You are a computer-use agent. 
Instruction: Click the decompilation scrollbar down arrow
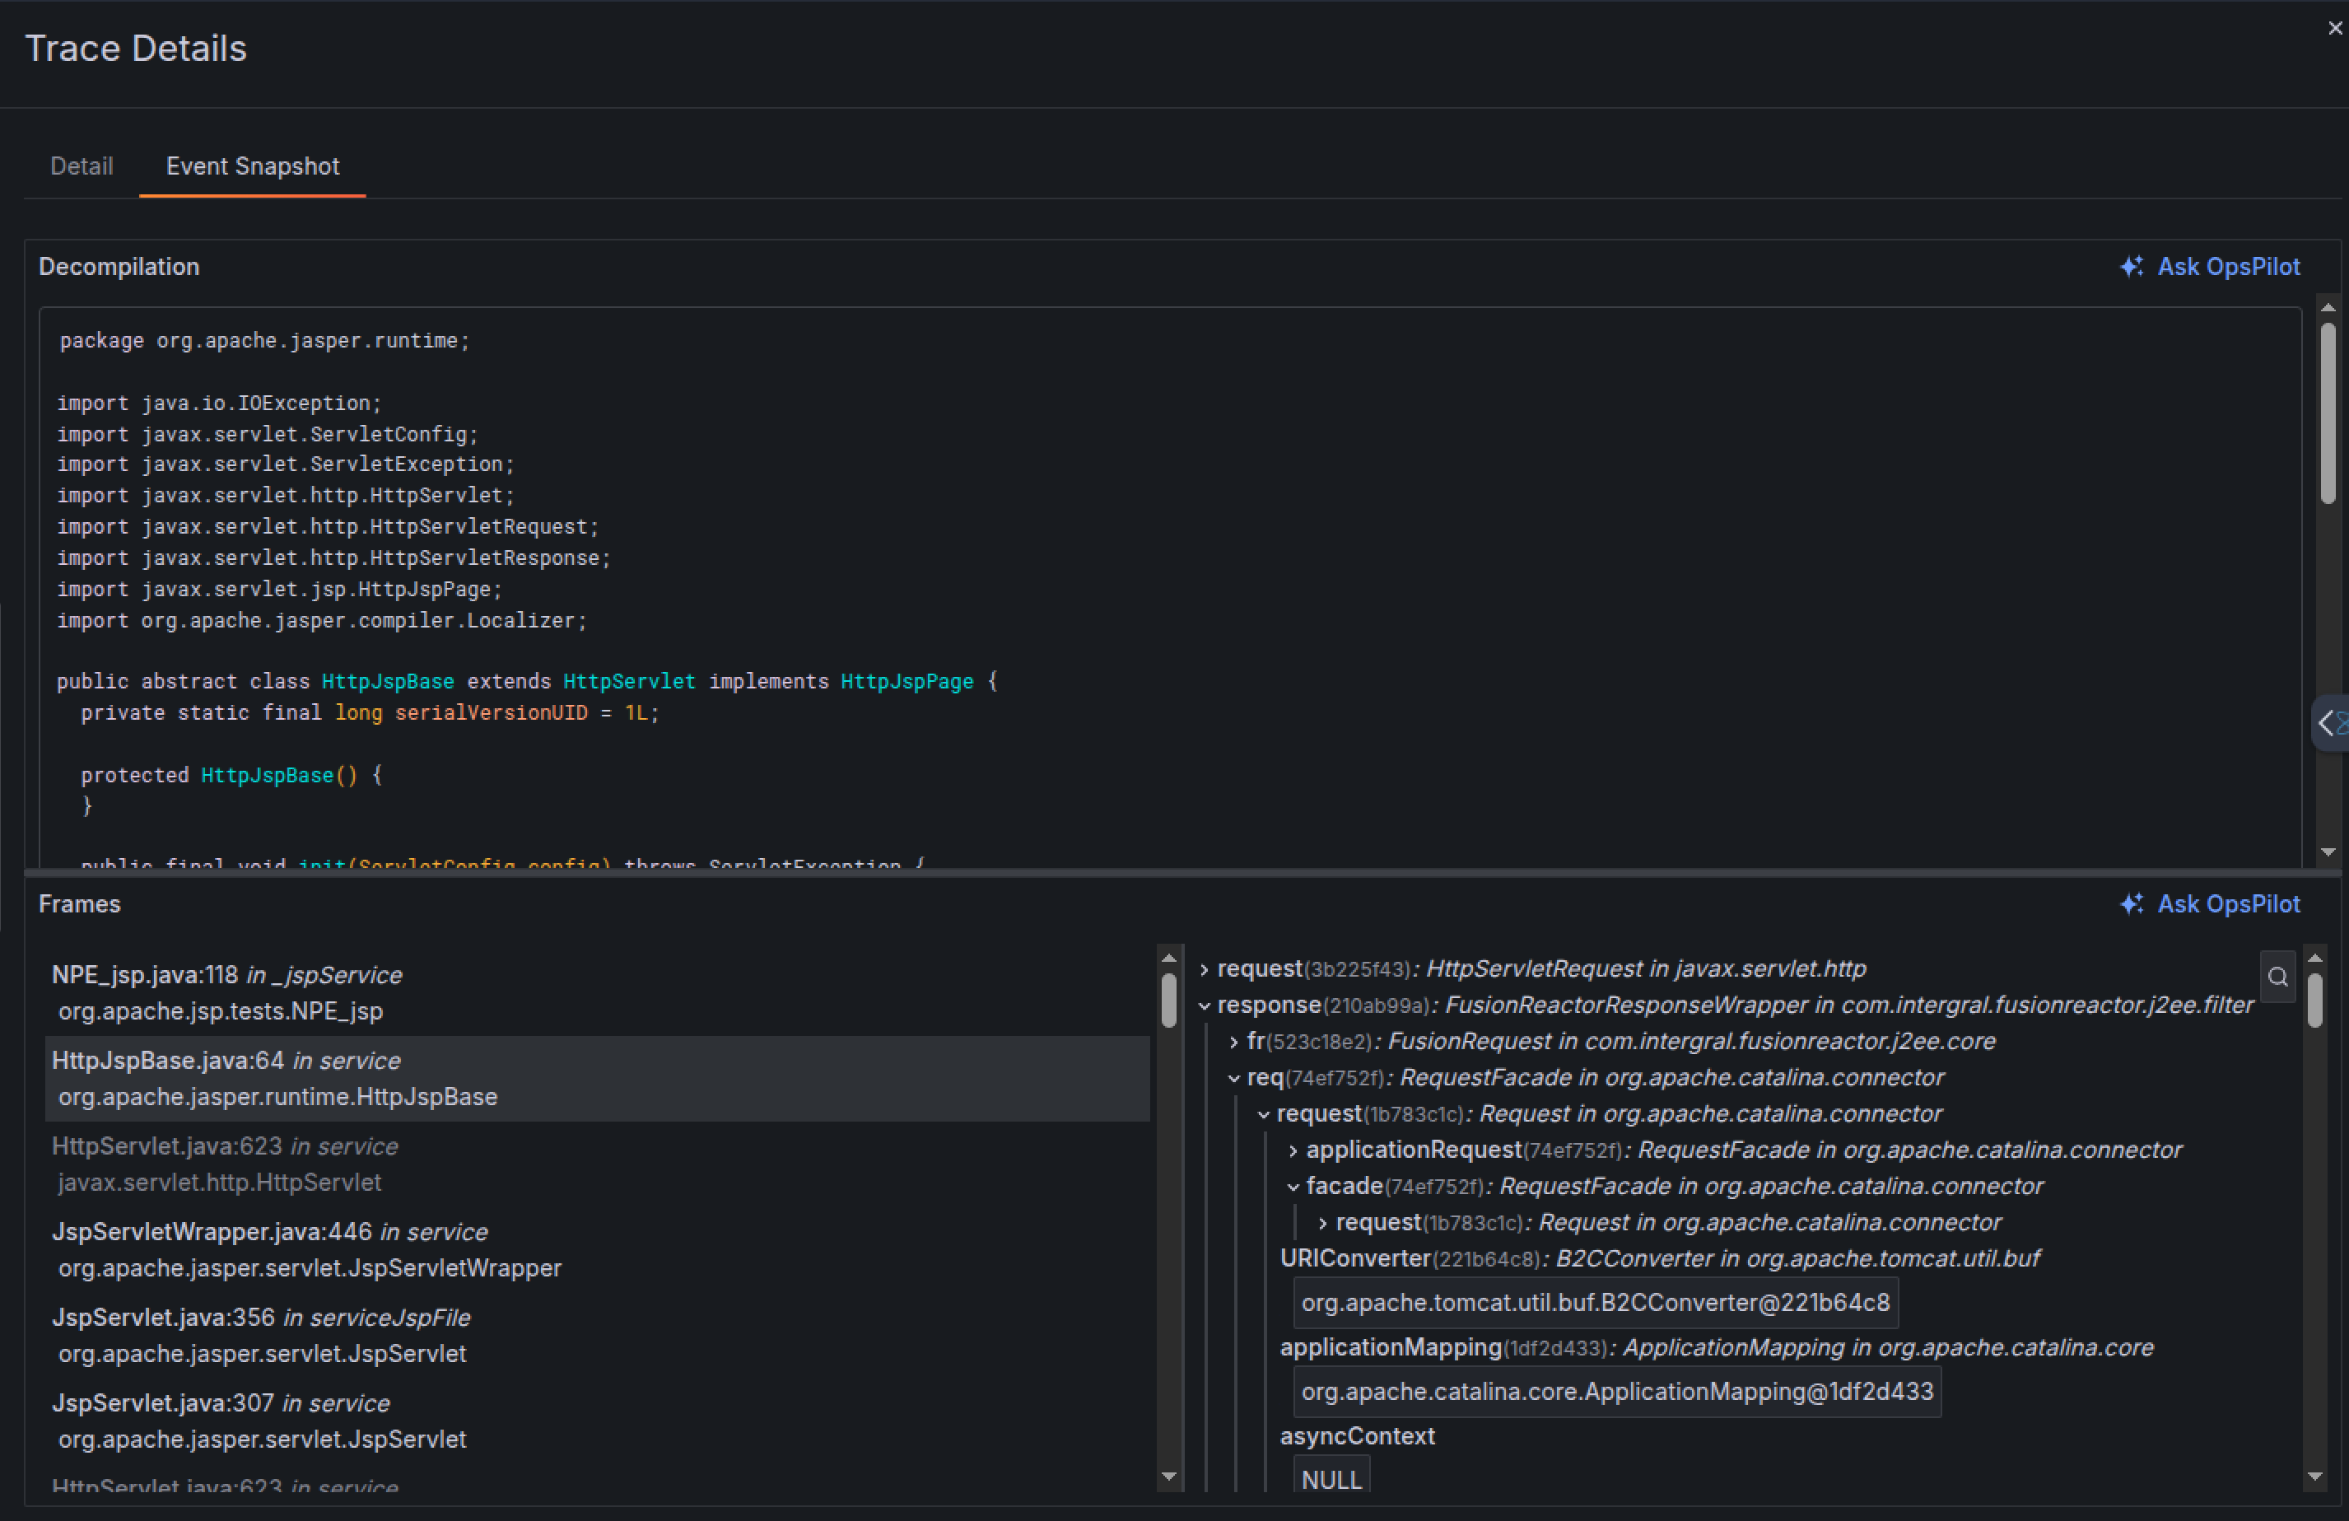point(2328,851)
